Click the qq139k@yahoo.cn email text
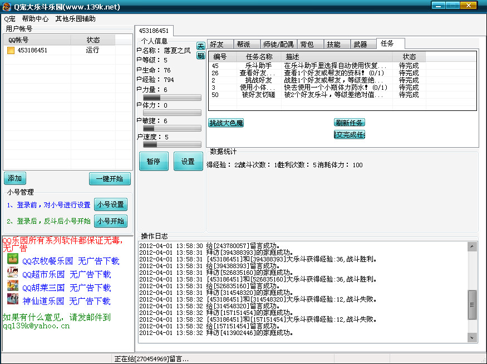 36,326
